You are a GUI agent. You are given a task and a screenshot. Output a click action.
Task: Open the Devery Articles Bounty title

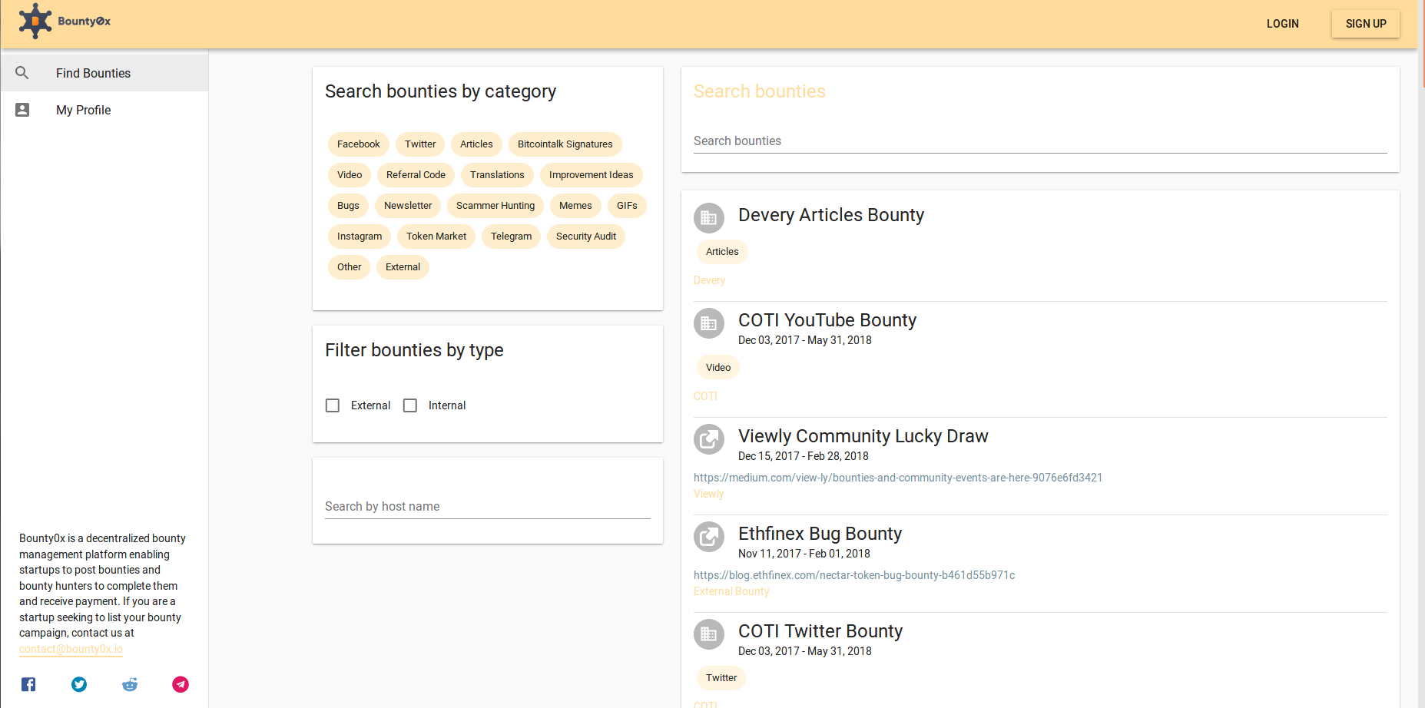coord(831,215)
